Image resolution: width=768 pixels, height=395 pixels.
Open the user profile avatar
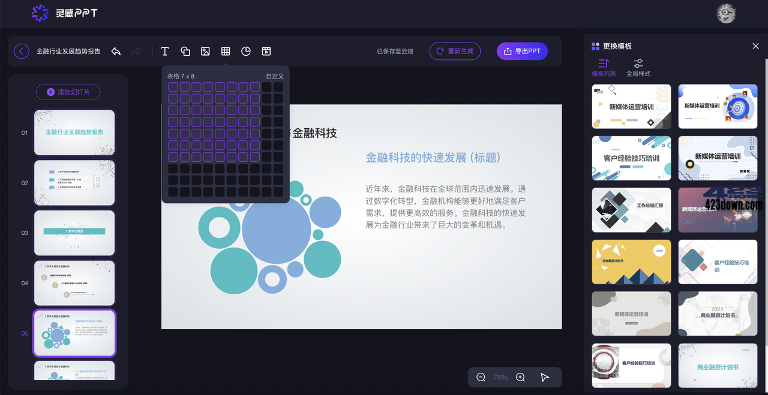[x=725, y=13]
